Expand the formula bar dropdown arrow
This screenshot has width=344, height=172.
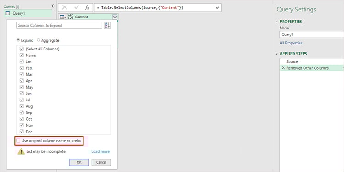217,8
